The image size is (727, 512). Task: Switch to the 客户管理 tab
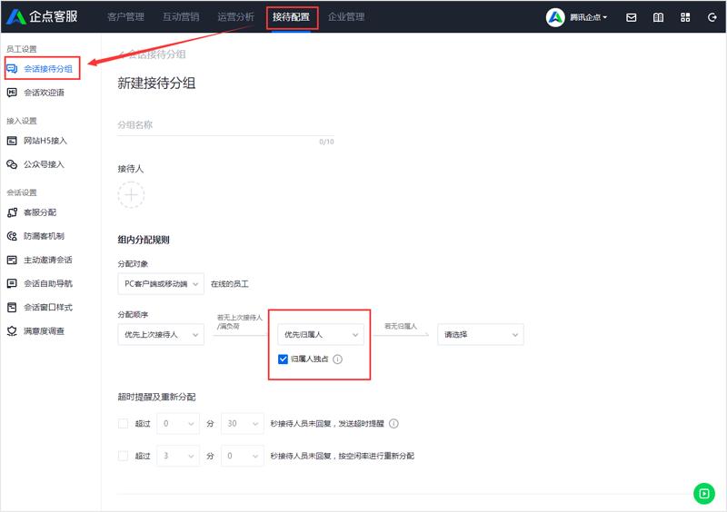click(125, 17)
